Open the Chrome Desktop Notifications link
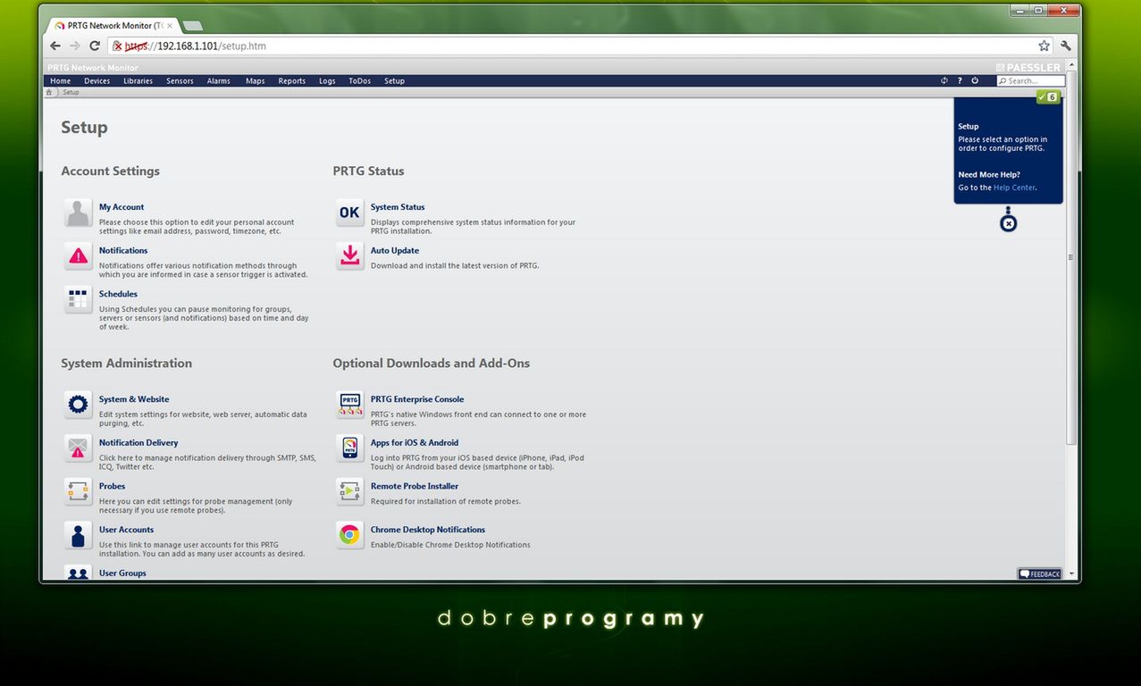 (428, 530)
